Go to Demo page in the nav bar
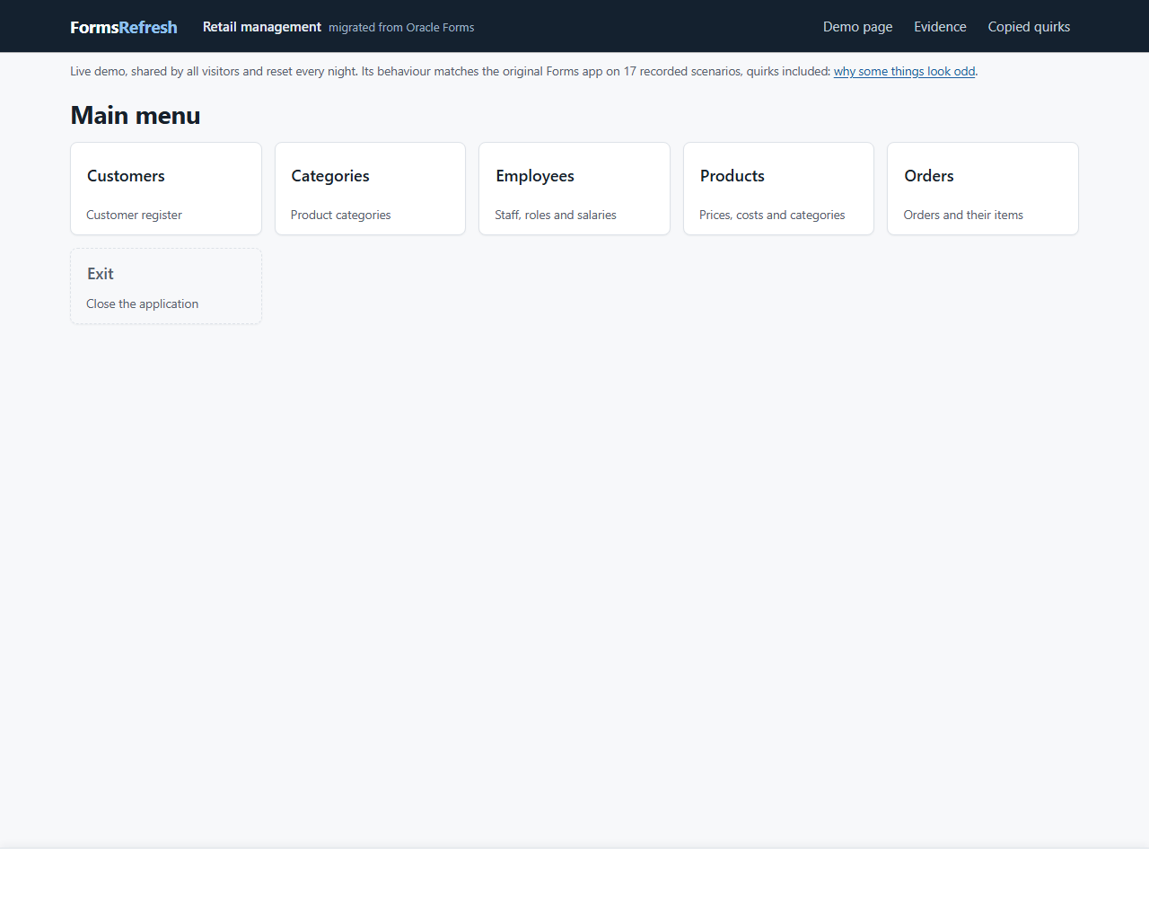This screenshot has height=898, width=1149. [x=857, y=27]
